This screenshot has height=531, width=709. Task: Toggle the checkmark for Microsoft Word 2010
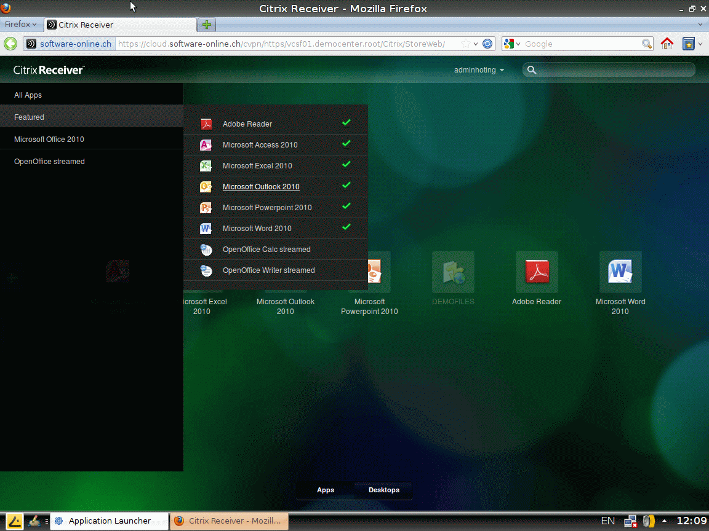point(346,227)
